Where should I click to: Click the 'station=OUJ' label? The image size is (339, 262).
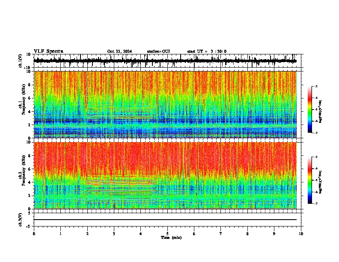158,51
